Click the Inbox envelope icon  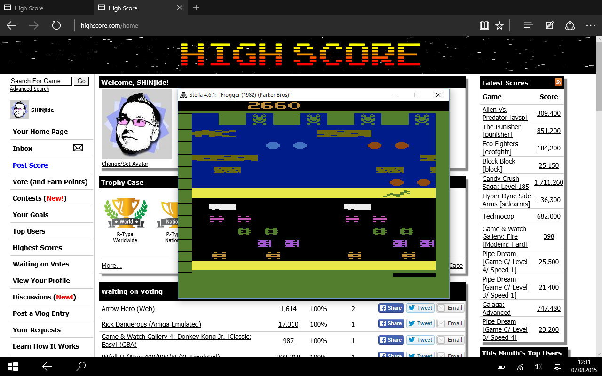78,148
